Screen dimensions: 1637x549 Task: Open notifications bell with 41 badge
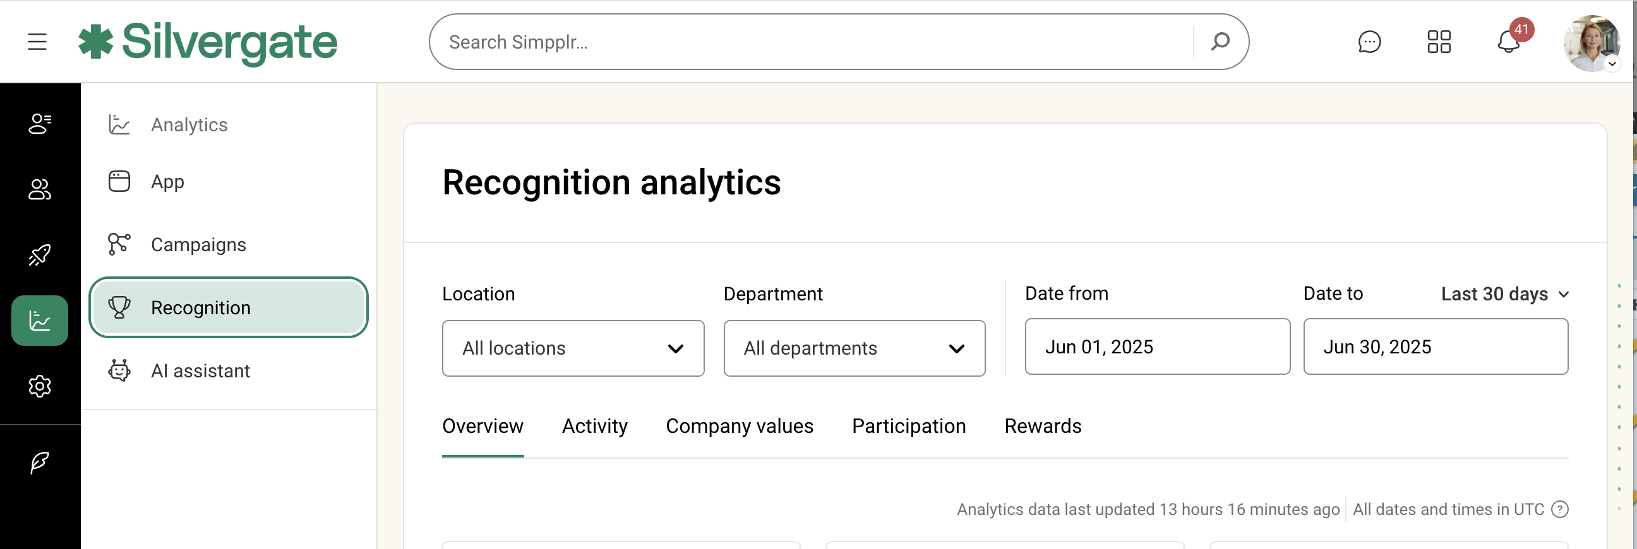tap(1509, 42)
